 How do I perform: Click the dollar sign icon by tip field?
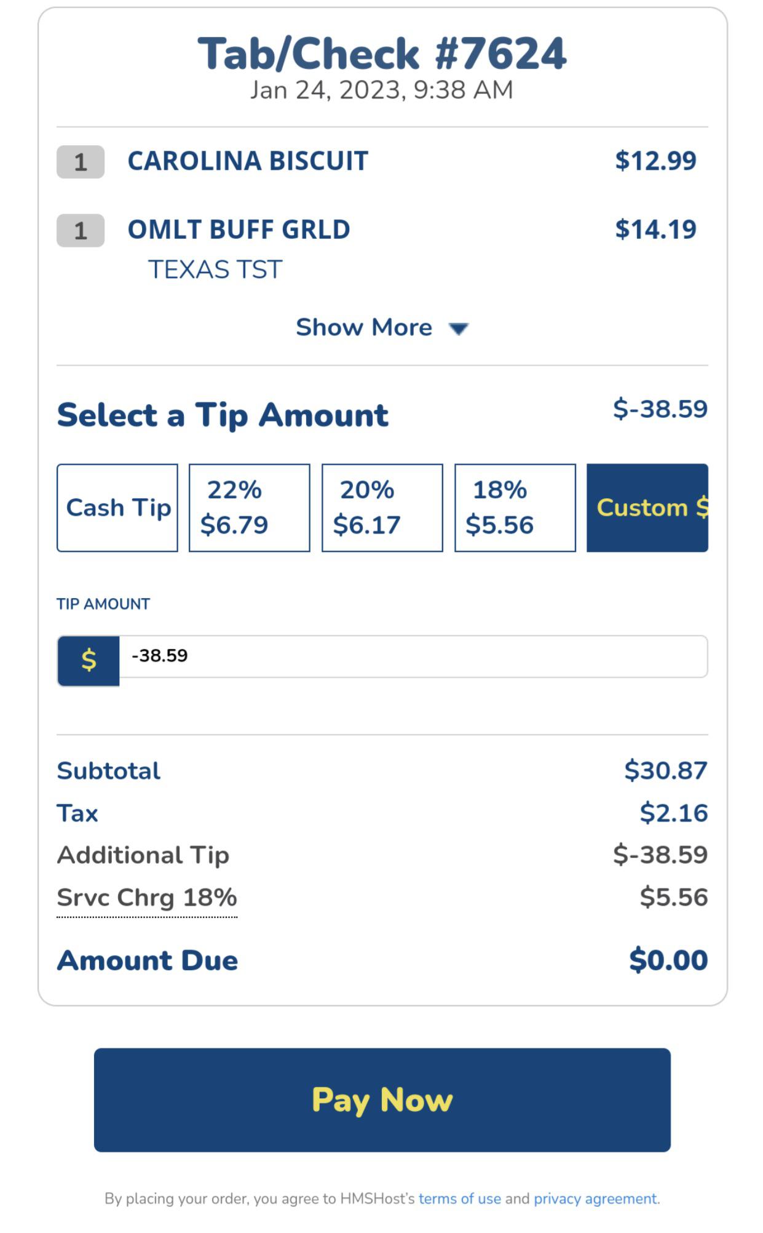tap(89, 660)
